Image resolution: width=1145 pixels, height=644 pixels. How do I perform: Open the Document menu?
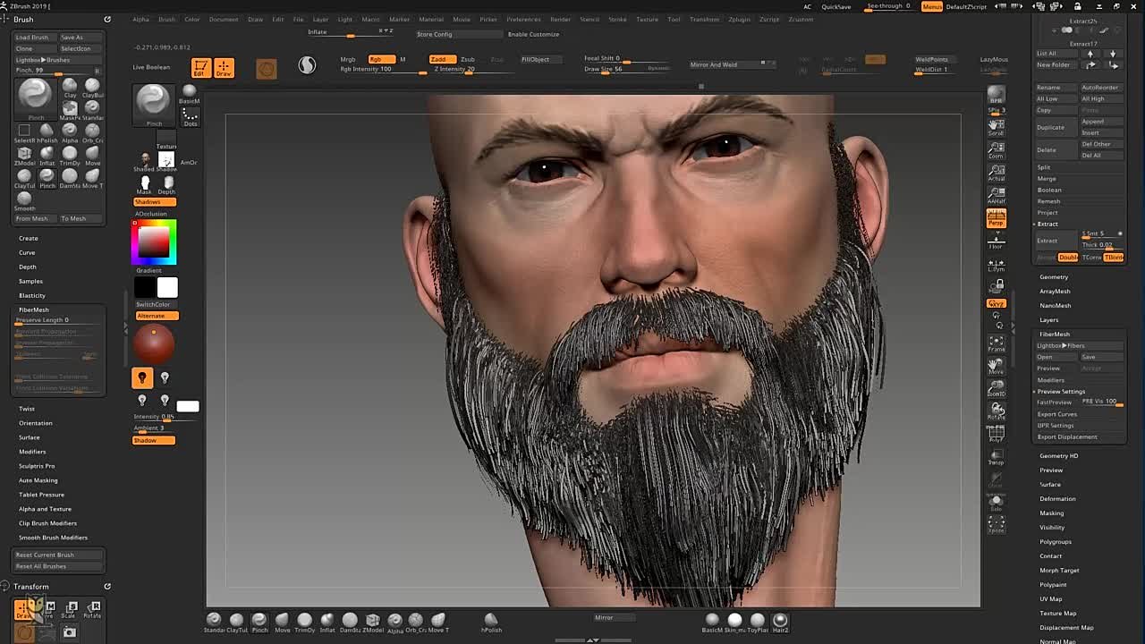coord(224,19)
